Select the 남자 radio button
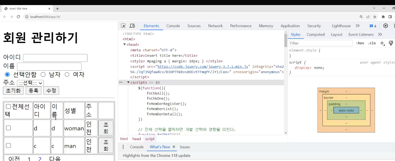Image resolution: width=395 pixels, height=161 pixels. point(43,74)
